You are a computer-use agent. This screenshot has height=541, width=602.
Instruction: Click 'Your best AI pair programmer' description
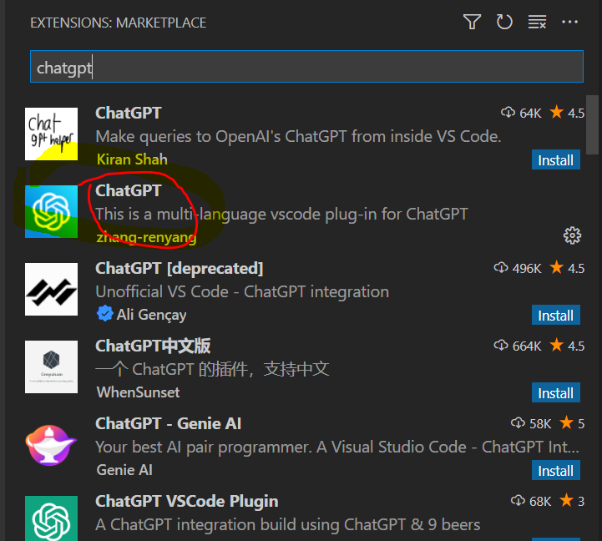coord(337,447)
